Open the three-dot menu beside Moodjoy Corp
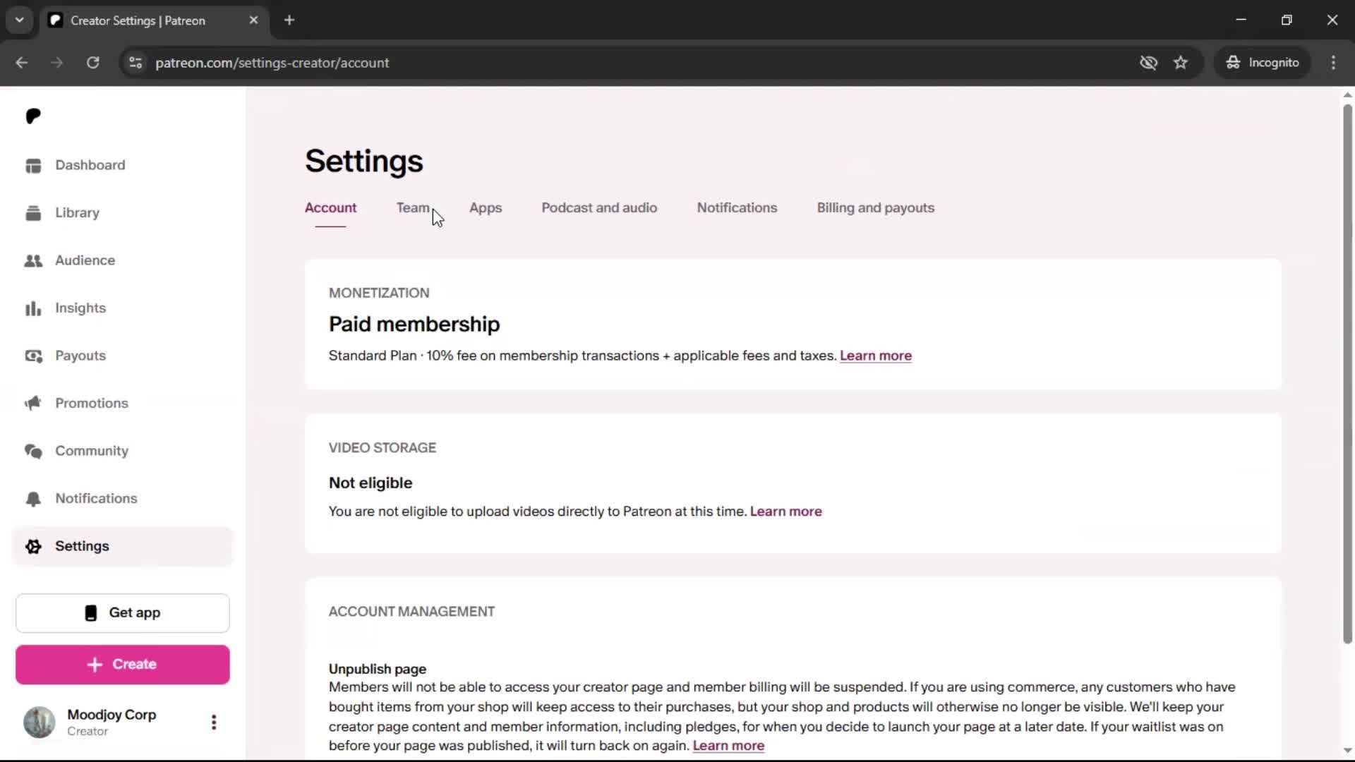 click(x=214, y=722)
